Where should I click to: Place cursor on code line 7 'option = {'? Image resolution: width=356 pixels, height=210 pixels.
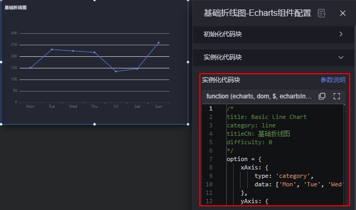(x=244, y=159)
